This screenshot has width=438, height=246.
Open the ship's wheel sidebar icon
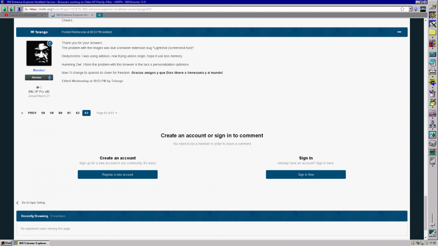tap(432, 15)
